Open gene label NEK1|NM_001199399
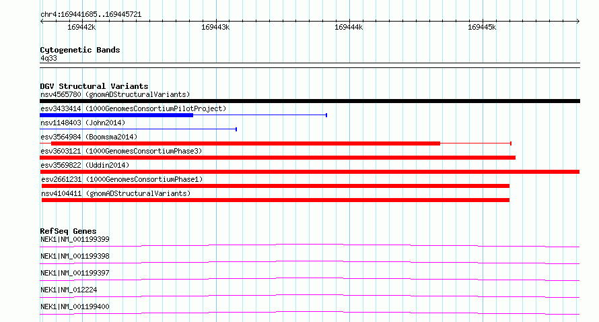Screen dimensions: 599x322 pyautogui.click(x=75, y=239)
